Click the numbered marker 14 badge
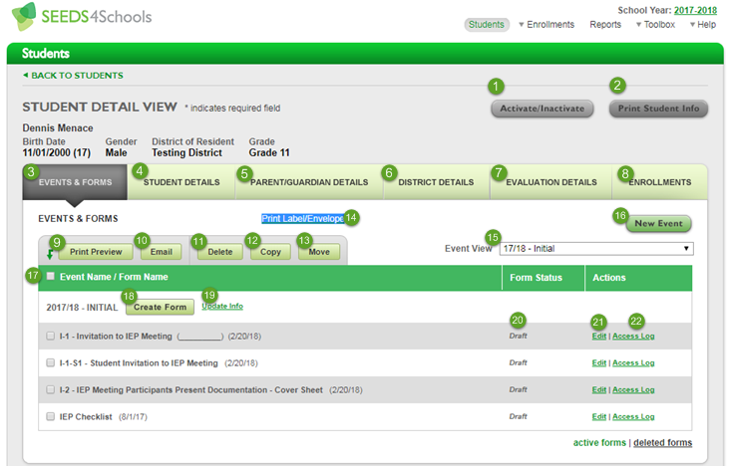The height and width of the screenshot is (466, 732). coord(351,218)
